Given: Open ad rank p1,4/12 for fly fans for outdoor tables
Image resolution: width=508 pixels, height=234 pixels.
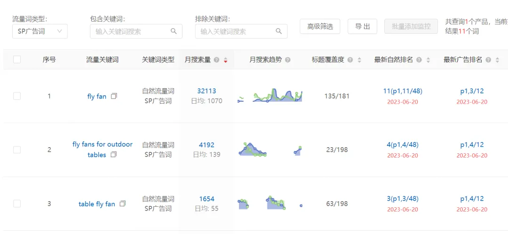Looking at the screenshot, I should (x=472, y=145).
